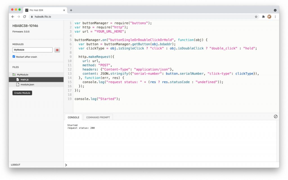Viewport: 288px width, 180px height.
Task: Close the Flic Hub SDK tab
Action: pos(64,10)
